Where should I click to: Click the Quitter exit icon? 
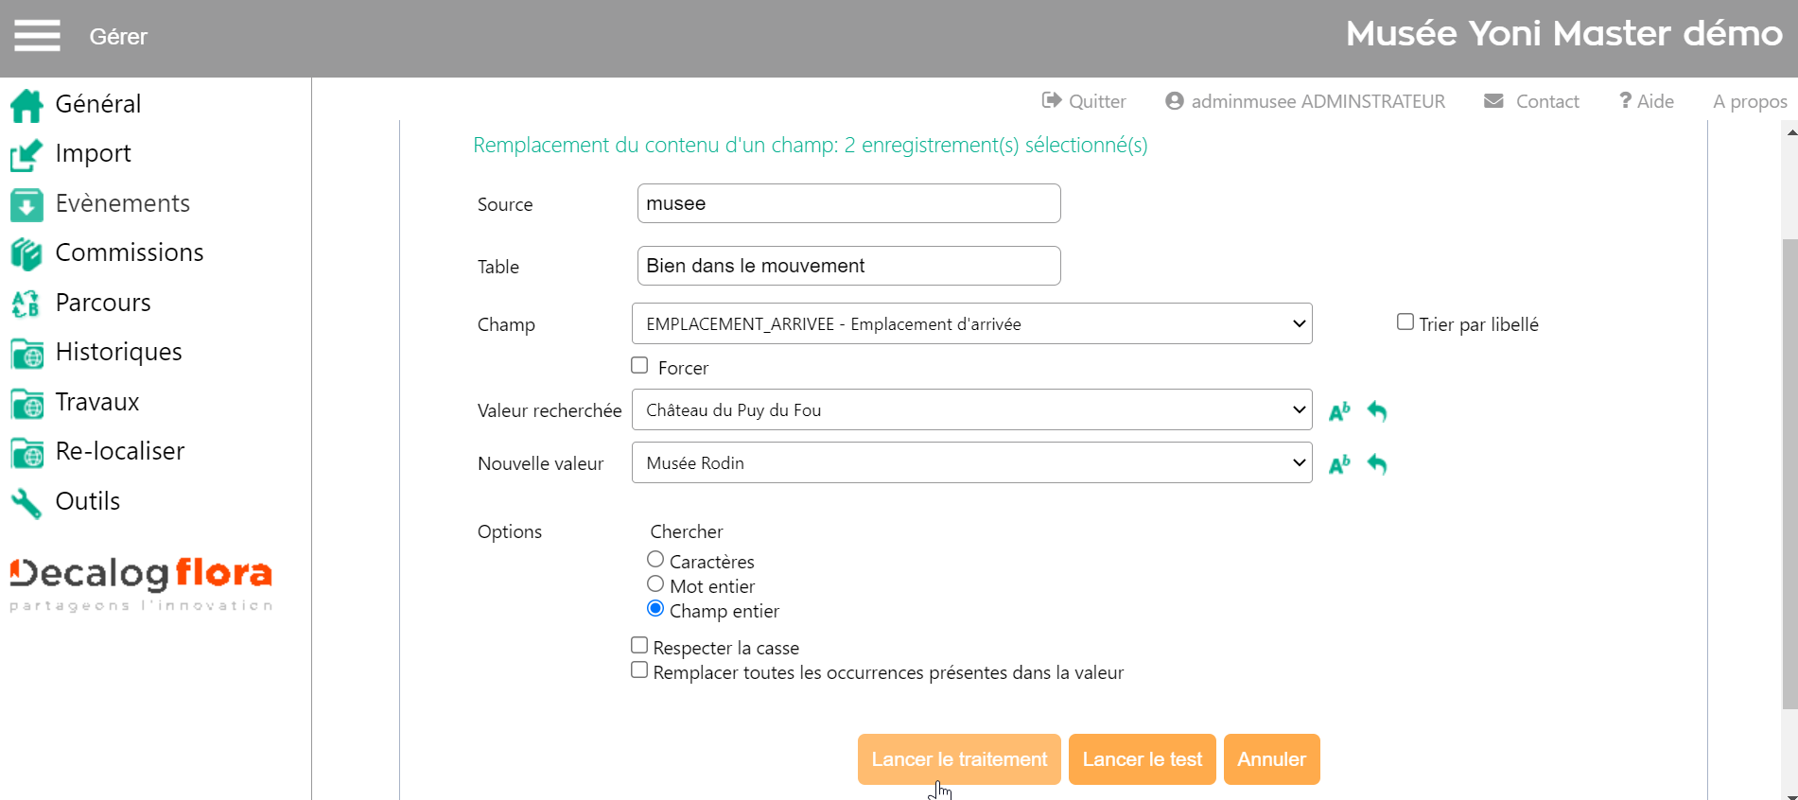coord(1051,100)
